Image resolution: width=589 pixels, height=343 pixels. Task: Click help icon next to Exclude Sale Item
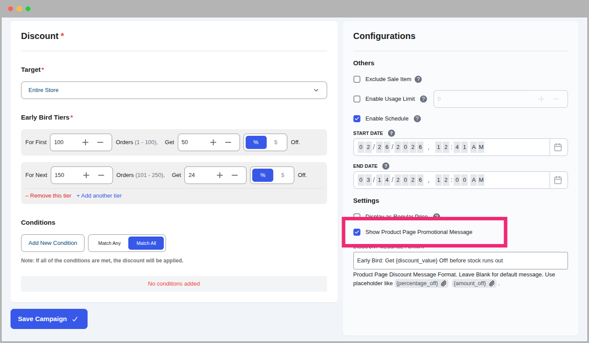pyautogui.click(x=418, y=79)
